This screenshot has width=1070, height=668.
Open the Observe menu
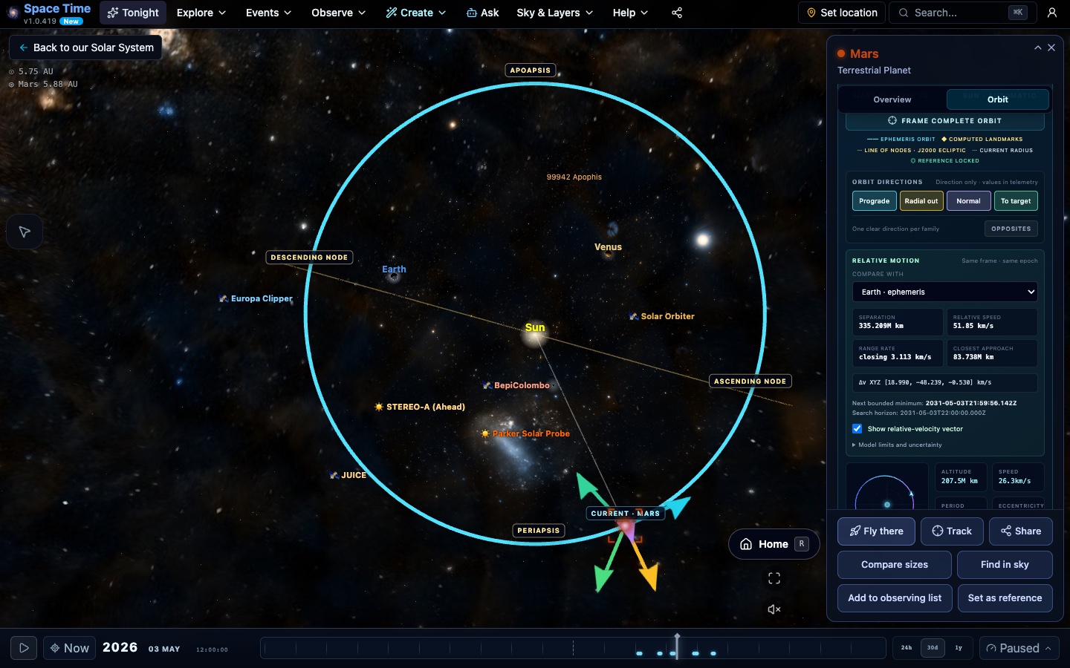click(x=338, y=13)
